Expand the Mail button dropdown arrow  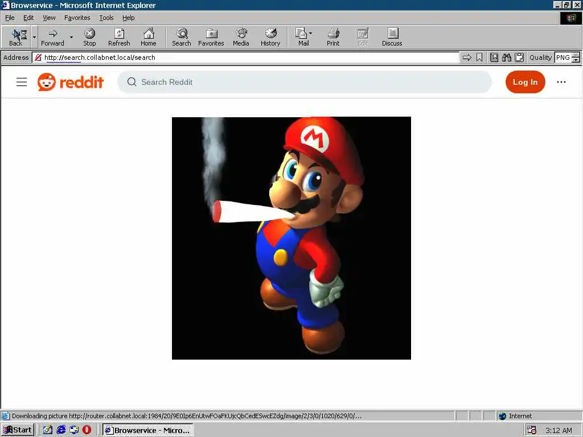311,34
